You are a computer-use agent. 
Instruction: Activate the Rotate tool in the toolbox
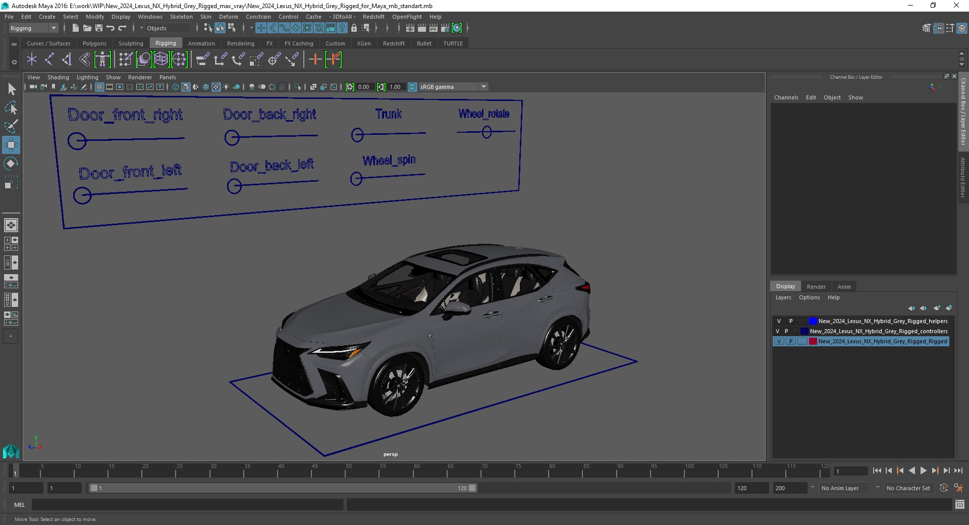(11, 163)
